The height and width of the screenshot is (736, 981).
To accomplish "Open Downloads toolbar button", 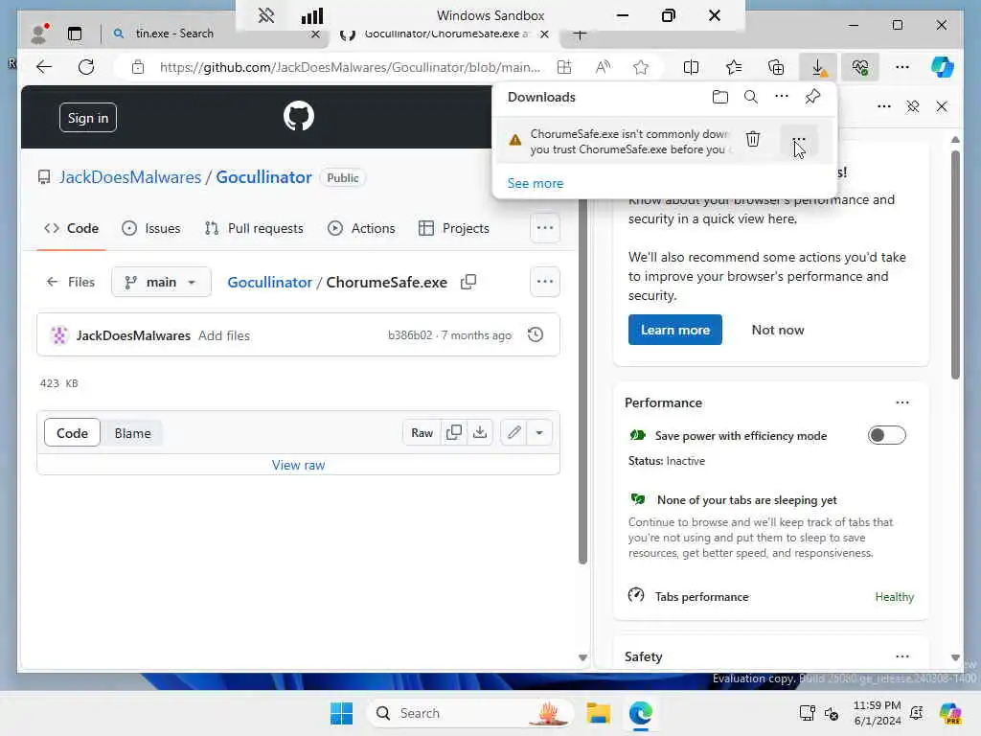I will pos(818,67).
